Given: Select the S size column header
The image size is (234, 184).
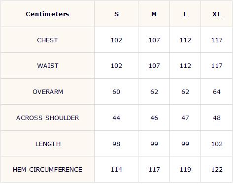Looking at the screenshot, I should tap(116, 14).
